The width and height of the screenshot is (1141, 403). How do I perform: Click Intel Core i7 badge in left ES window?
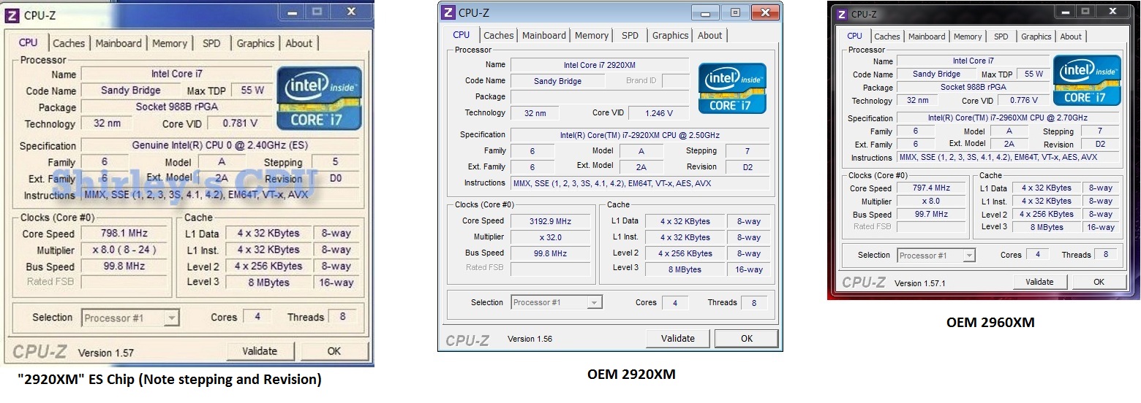[319, 99]
